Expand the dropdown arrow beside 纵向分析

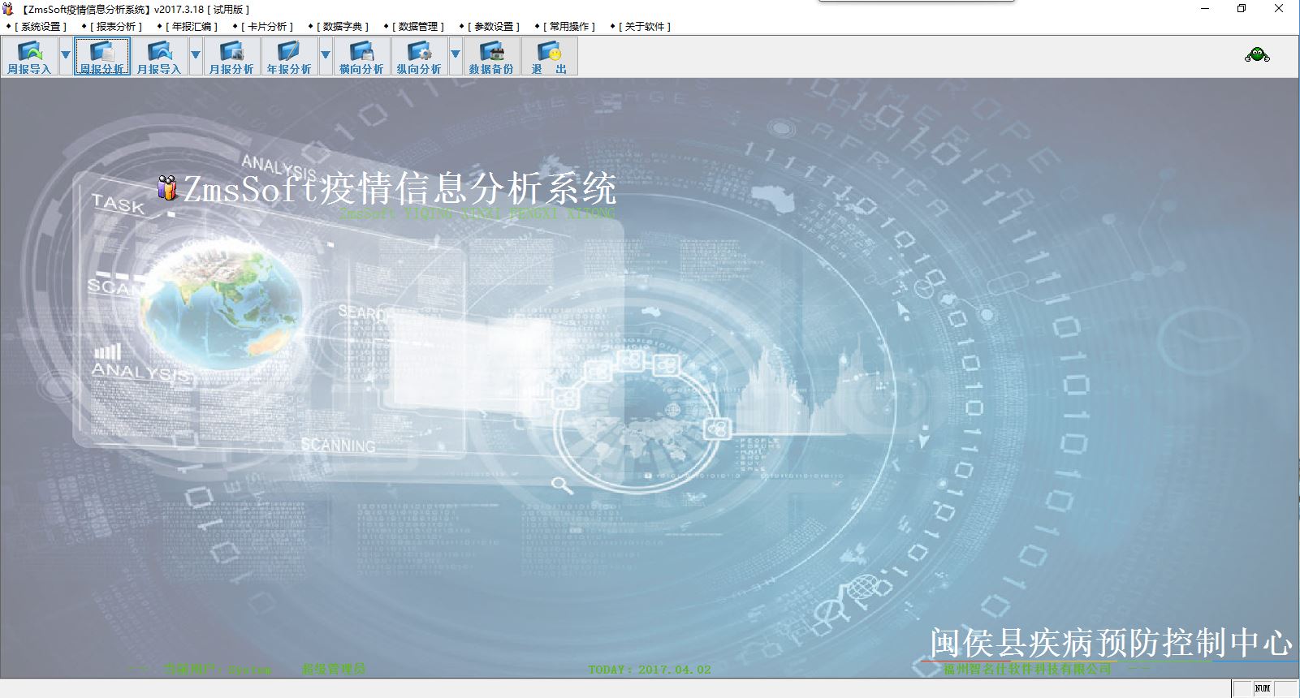click(456, 57)
